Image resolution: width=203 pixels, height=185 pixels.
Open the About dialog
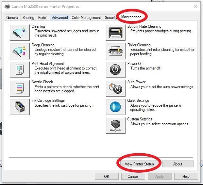tap(178, 164)
